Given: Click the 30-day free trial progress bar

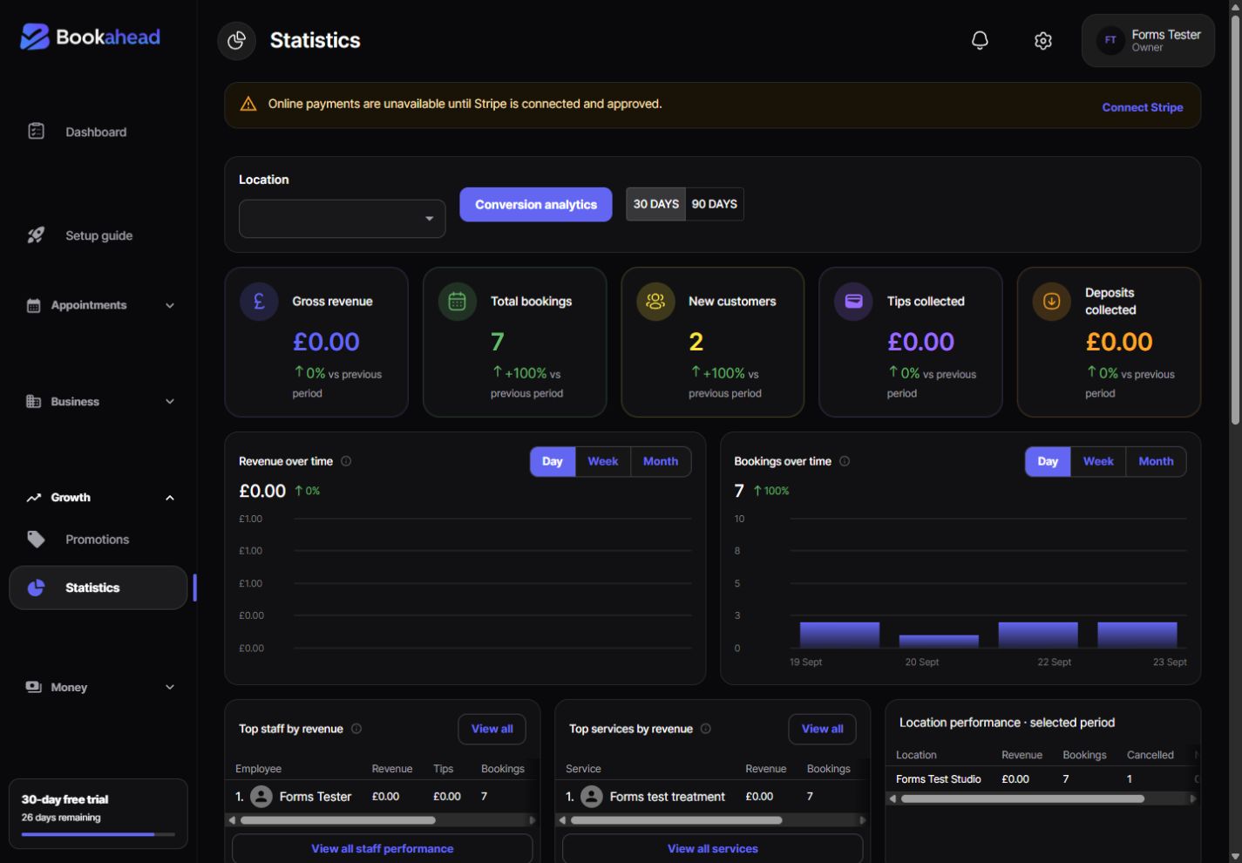Looking at the screenshot, I should click(x=98, y=834).
